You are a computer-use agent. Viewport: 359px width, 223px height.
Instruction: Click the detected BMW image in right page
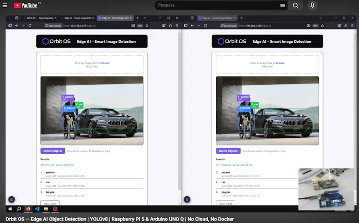[x=267, y=111]
